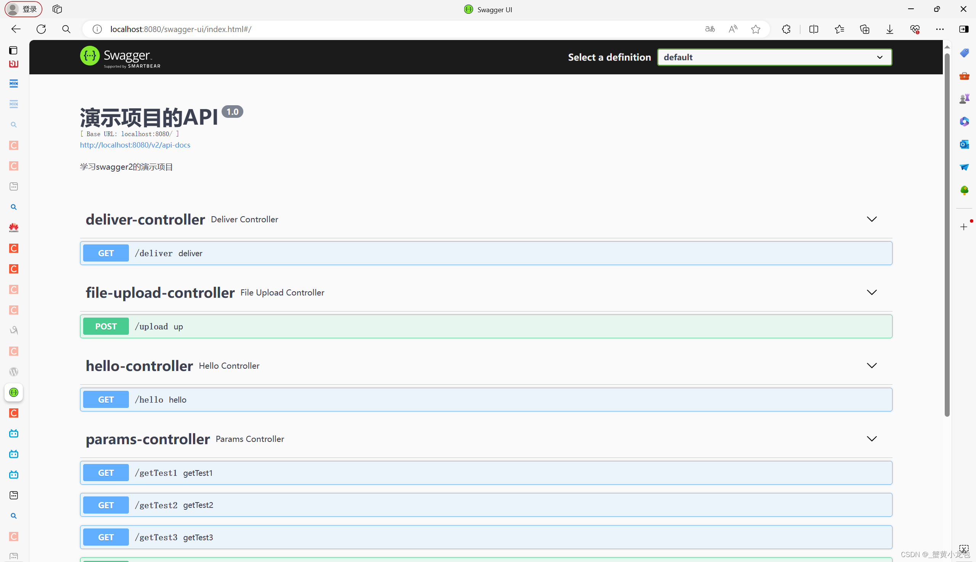Viewport: 976px width, 562px height.
Task: Open the browser Extensions puzzle icon
Action: click(786, 29)
